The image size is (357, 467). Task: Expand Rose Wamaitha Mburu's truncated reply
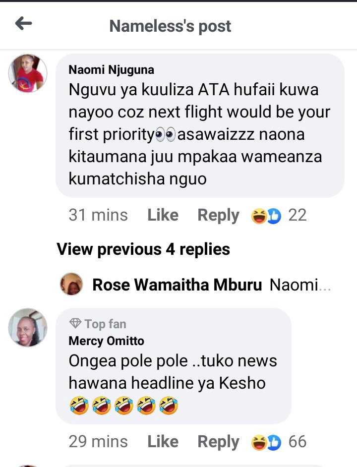pos(300,285)
